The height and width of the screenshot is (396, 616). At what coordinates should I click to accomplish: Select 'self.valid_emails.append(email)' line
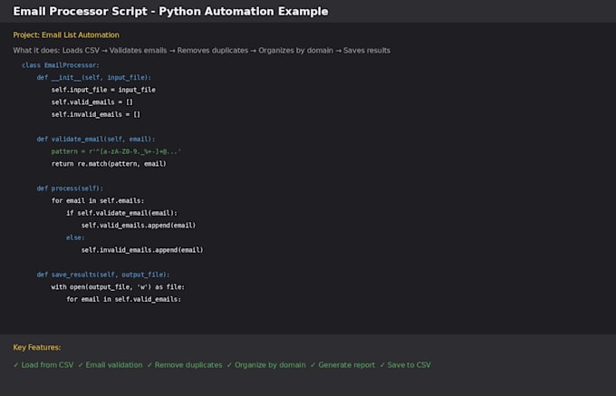click(139, 226)
